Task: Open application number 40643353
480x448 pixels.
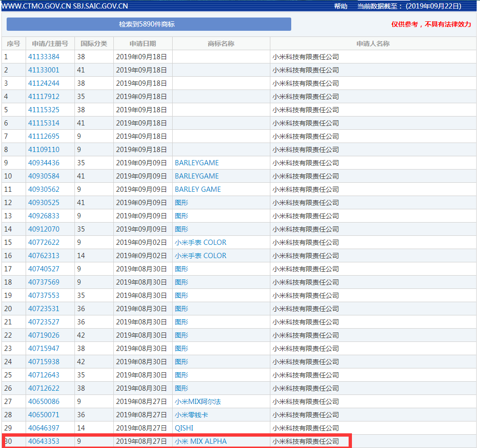Action: pos(44,441)
